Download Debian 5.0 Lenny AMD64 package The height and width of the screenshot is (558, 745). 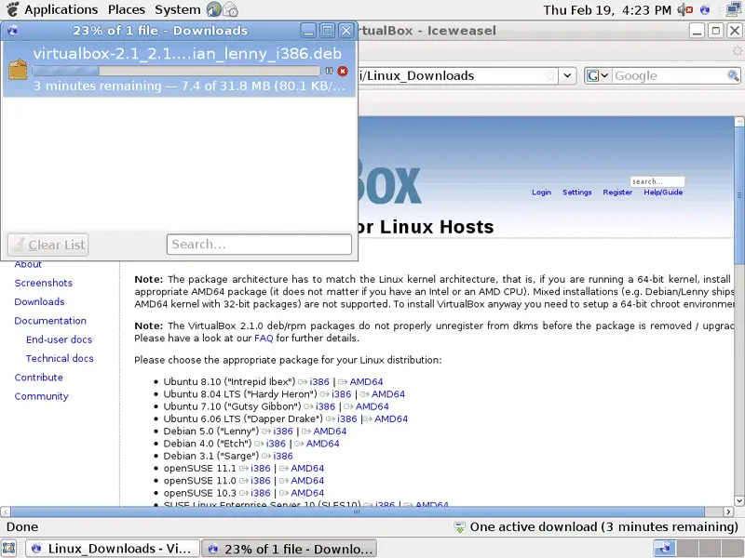330,432
